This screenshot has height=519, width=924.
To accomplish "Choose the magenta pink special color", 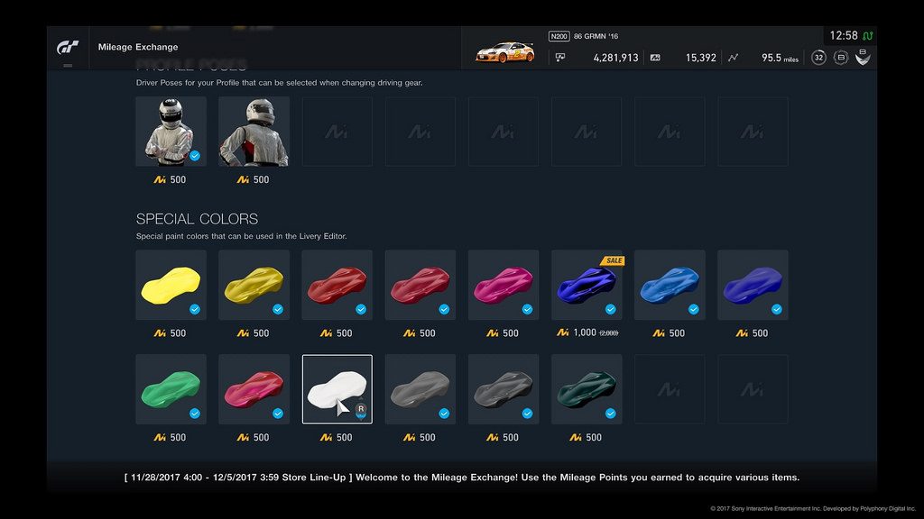I will (504, 285).
